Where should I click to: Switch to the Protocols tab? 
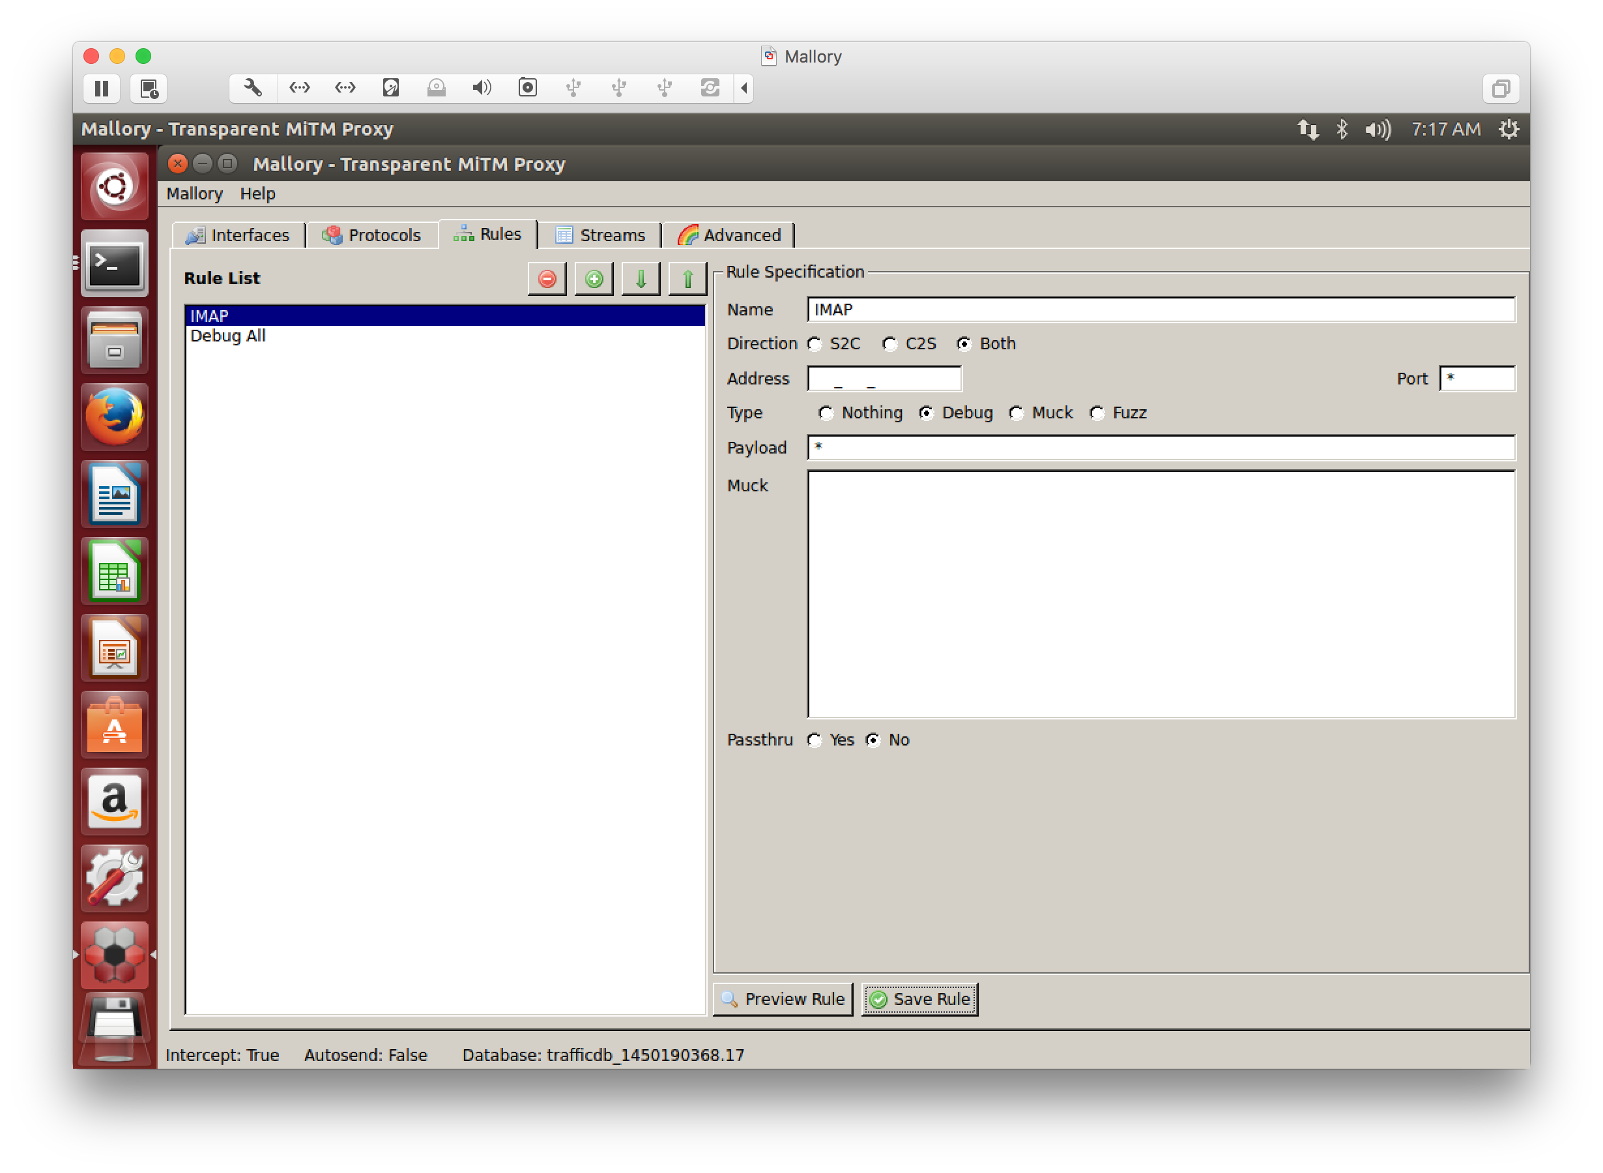pos(371,235)
